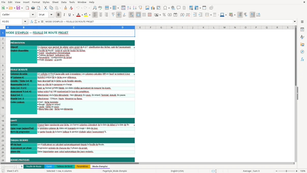Open the Borders dropdown arrow

(x=211, y=15)
